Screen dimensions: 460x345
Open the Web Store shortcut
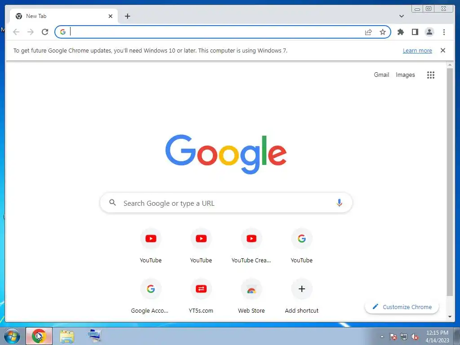coord(252,296)
